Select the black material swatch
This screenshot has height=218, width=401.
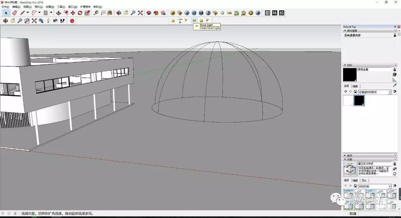(359, 100)
